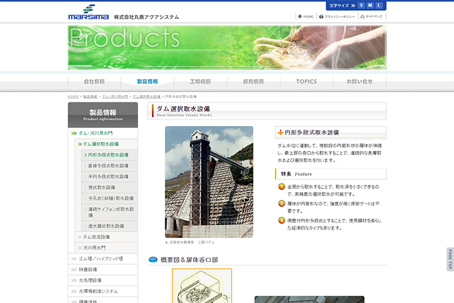Image resolution: width=454 pixels, height=303 pixels.
Task: Open the サイトマップ link in the header
Action: 374,16
